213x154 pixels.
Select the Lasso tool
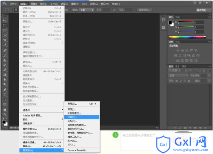coord(5,30)
